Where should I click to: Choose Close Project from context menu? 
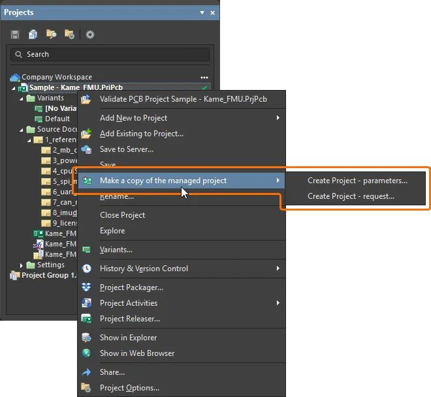[122, 215]
